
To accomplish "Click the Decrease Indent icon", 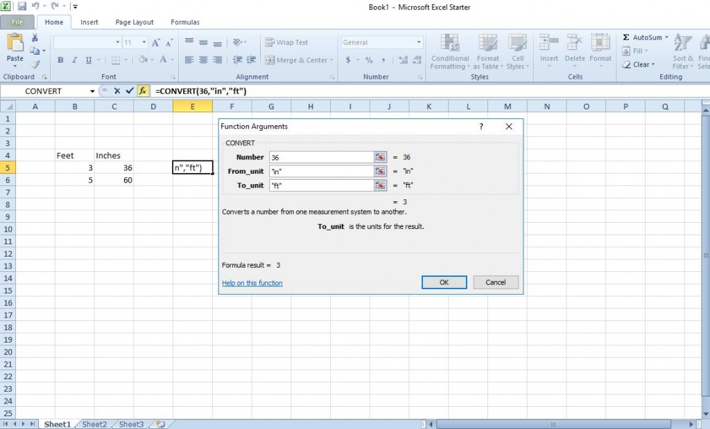I will click(237, 60).
